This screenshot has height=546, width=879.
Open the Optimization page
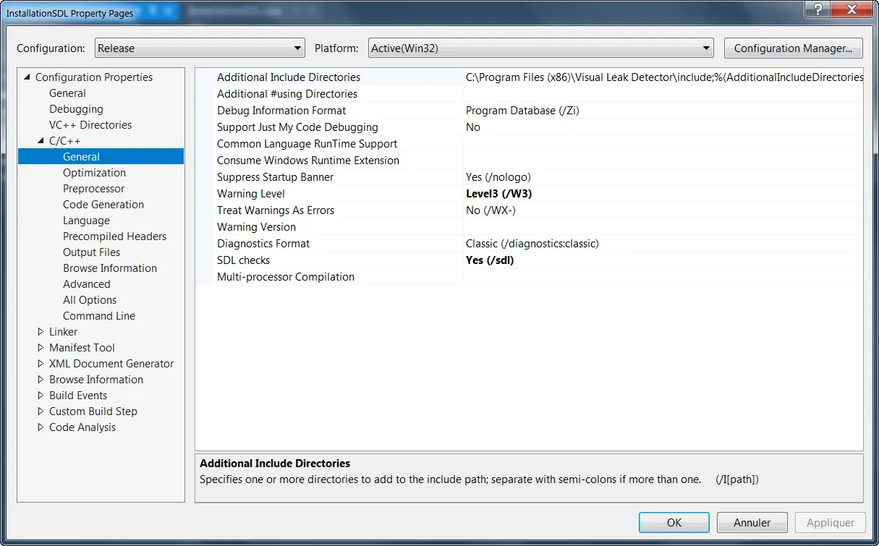(94, 173)
